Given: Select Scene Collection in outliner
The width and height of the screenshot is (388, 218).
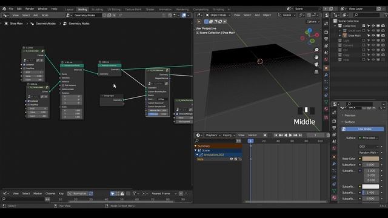Looking at the screenshot, I should click(349, 21).
